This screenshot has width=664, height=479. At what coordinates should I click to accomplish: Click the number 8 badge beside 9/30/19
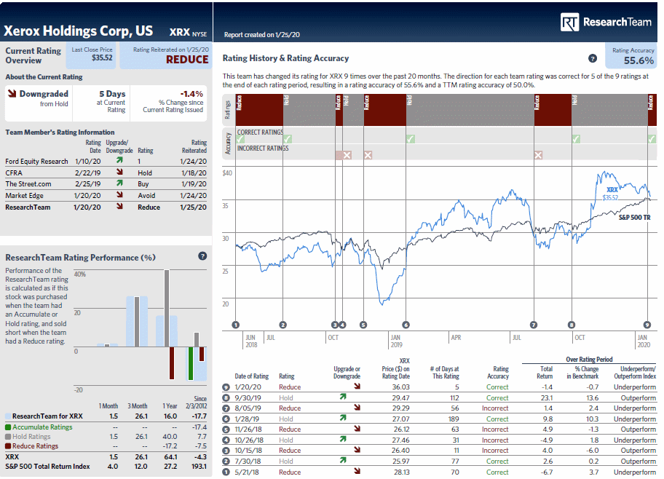(x=226, y=397)
